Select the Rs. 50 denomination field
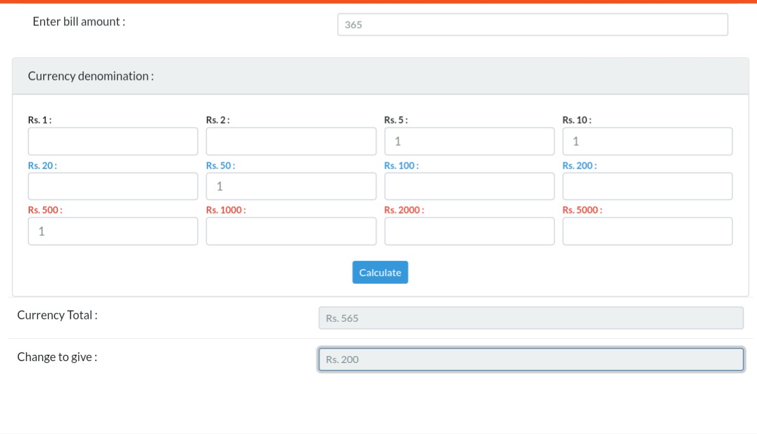This screenshot has height=434, width=757. [x=291, y=186]
